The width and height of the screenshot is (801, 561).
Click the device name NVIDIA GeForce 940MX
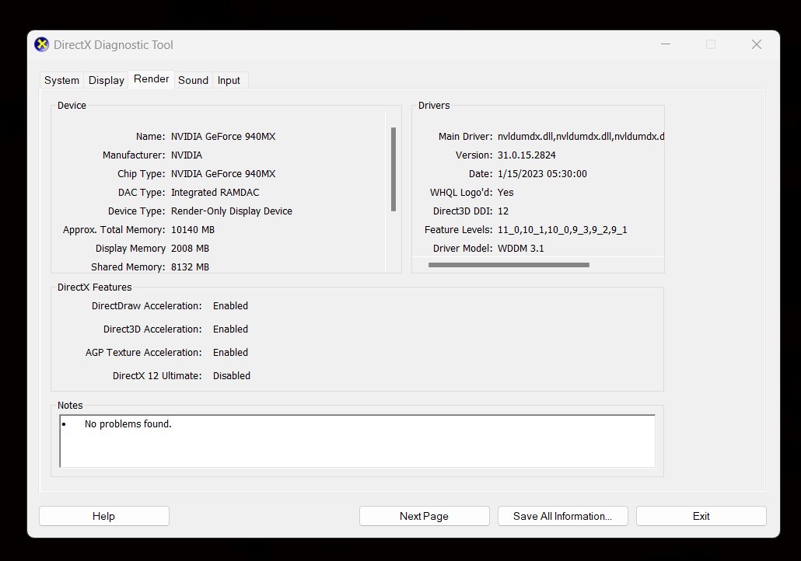[x=223, y=136]
